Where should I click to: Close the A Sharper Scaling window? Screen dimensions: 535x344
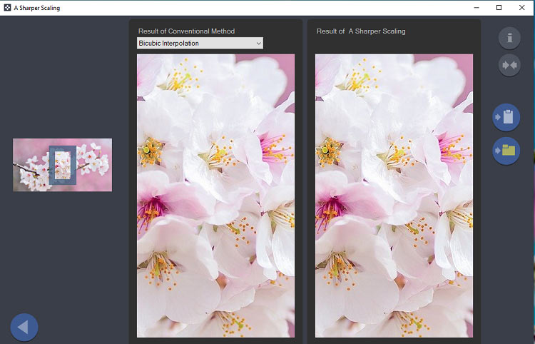(521, 8)
